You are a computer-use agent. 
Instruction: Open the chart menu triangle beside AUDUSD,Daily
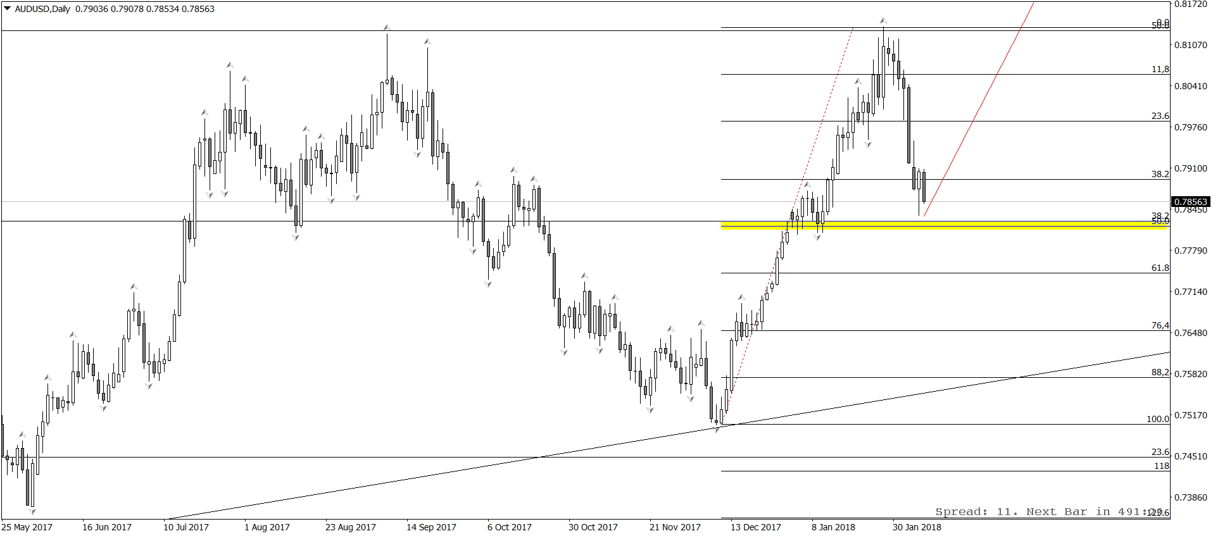(x=8, y=9)
